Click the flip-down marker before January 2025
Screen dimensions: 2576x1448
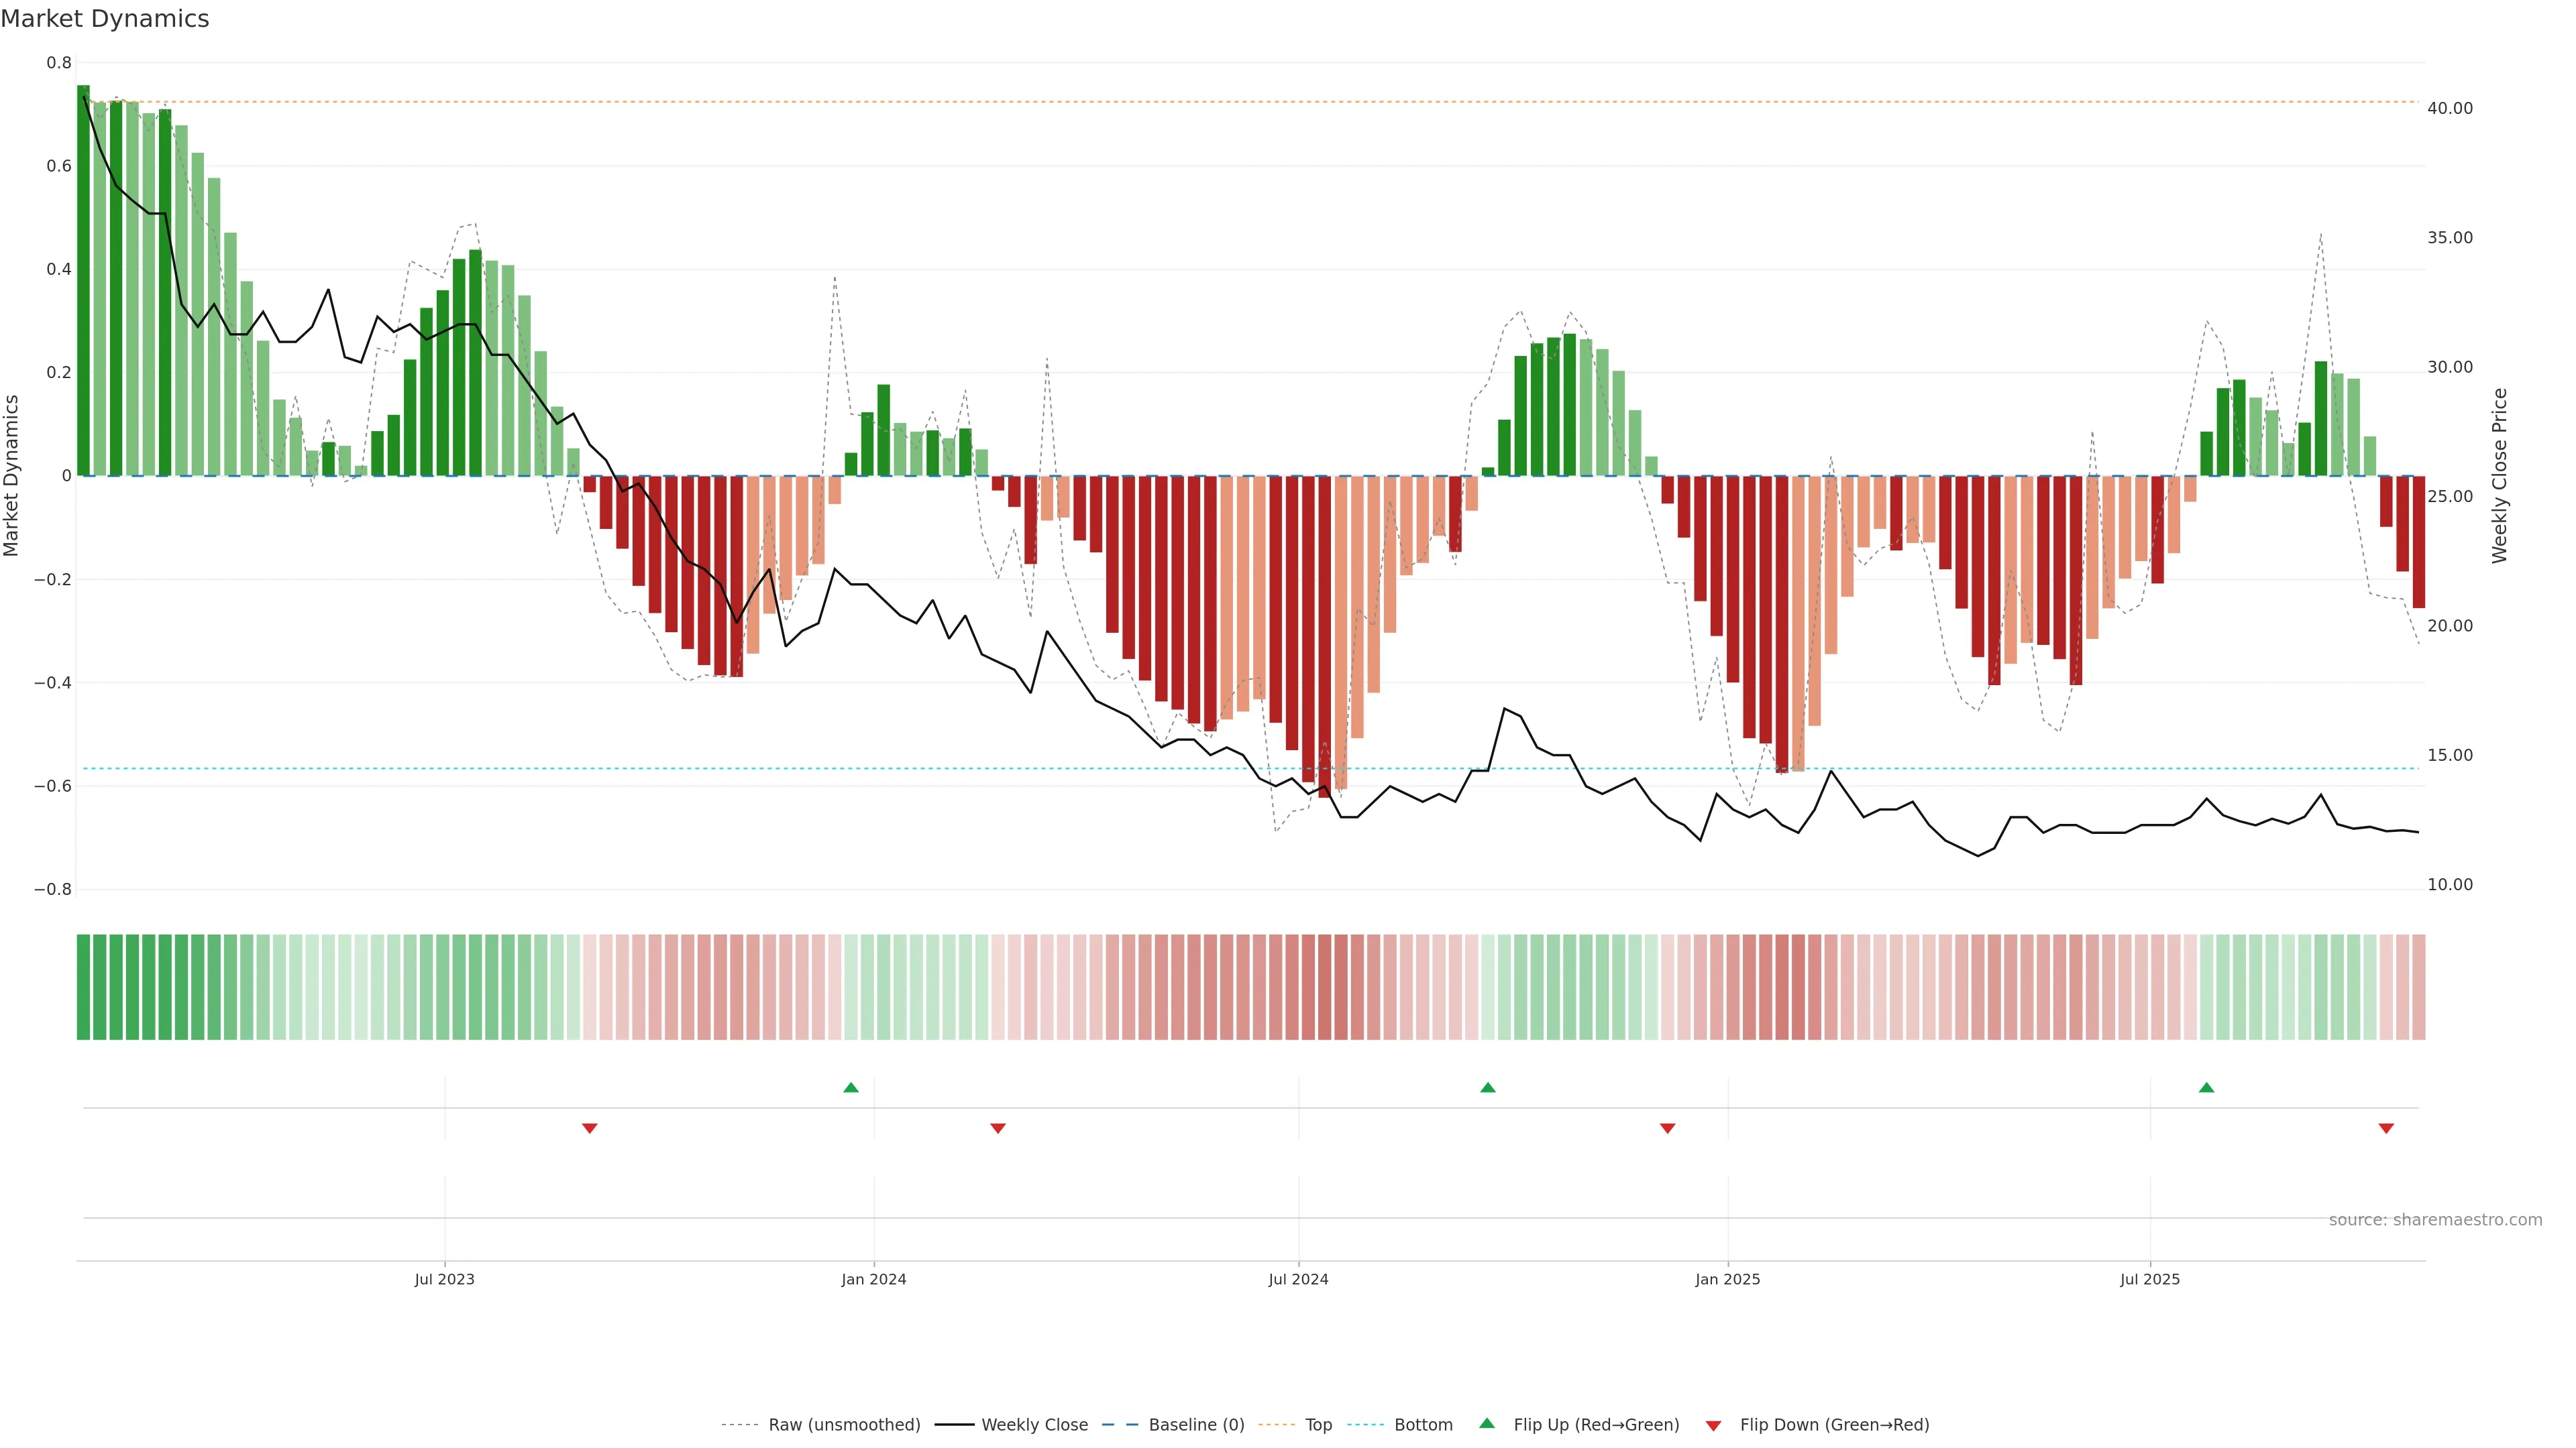click(1668, 1128)
